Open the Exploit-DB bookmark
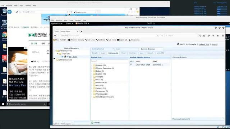The image size is (230, 129). [x=122, y=40]
